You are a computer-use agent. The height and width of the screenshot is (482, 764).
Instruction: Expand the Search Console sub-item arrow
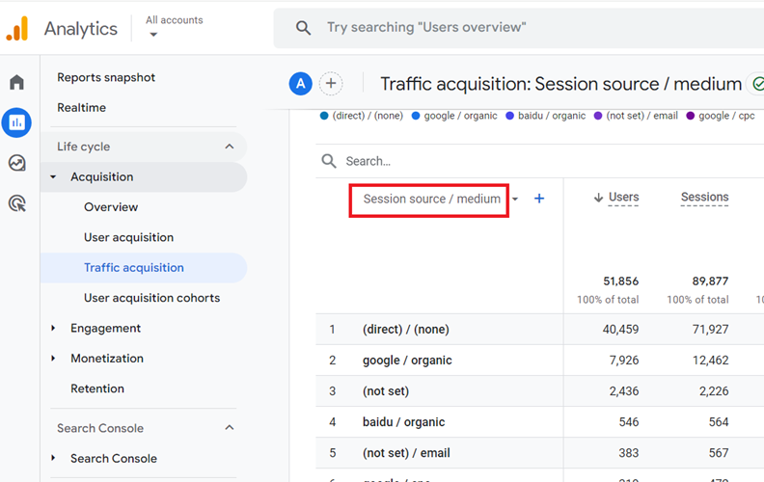point(53,458)
